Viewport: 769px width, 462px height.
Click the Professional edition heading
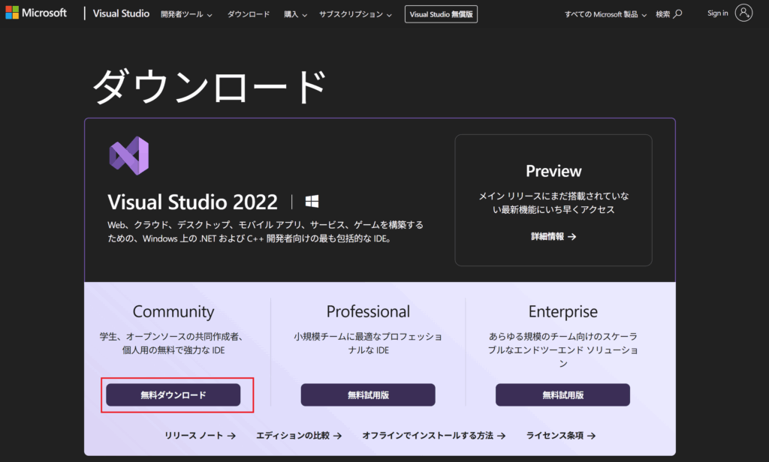pyautogui.click(x=368, y=311)
